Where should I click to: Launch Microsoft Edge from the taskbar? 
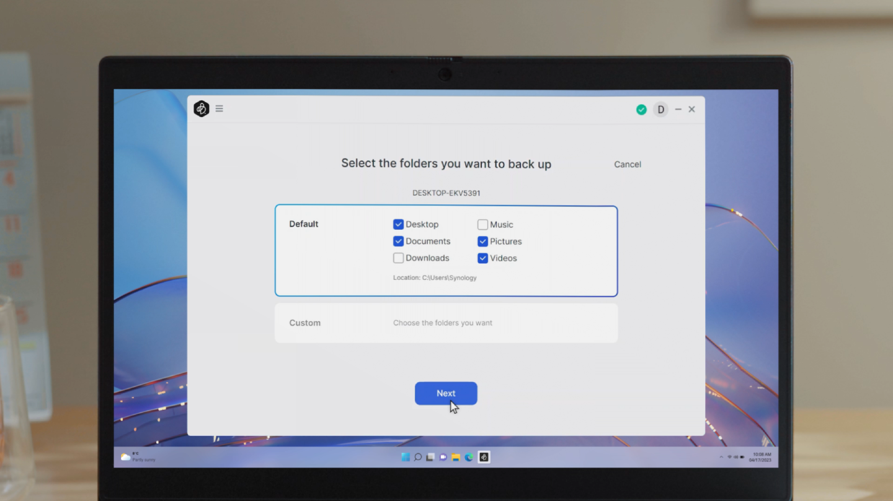coord(469,457)
